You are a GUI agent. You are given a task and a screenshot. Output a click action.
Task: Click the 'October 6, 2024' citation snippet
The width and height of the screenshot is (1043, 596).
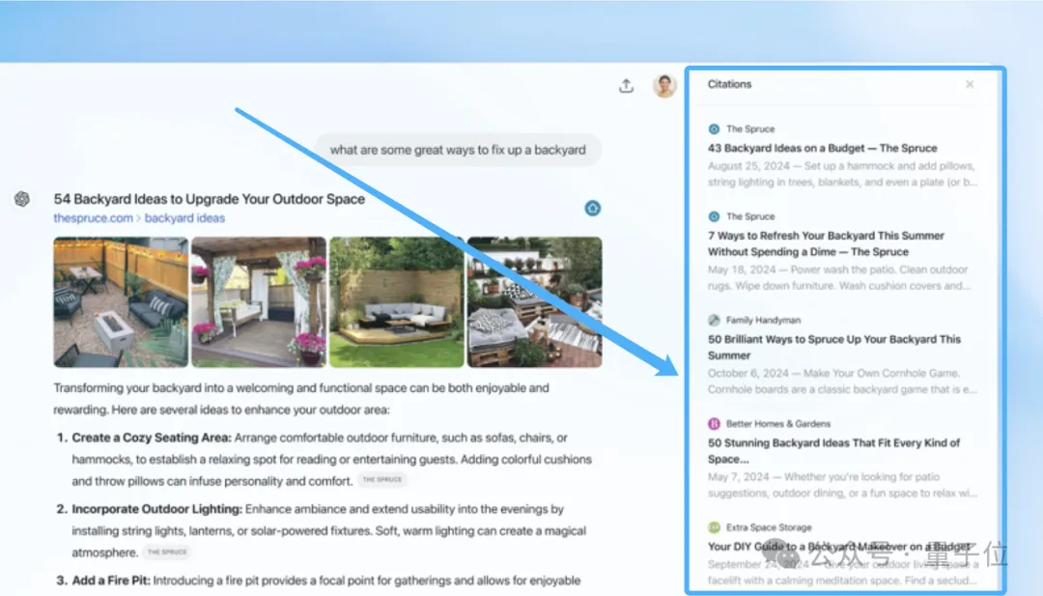842,382
